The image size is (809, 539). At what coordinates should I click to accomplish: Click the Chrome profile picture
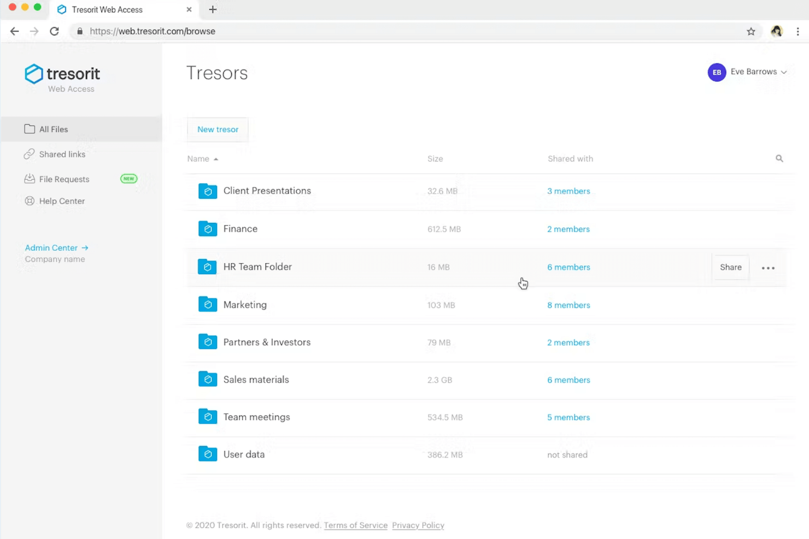click(776, 32)
